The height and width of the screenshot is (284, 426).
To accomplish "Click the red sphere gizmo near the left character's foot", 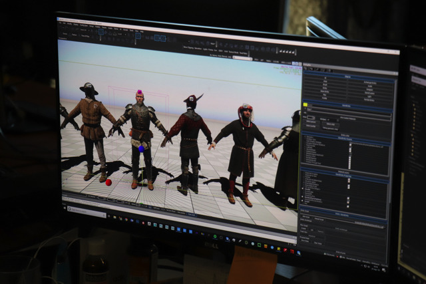I will (108, 182).
